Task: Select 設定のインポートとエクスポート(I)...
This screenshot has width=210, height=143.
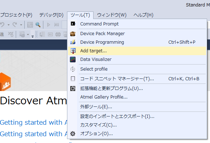Action: point(137,116)
